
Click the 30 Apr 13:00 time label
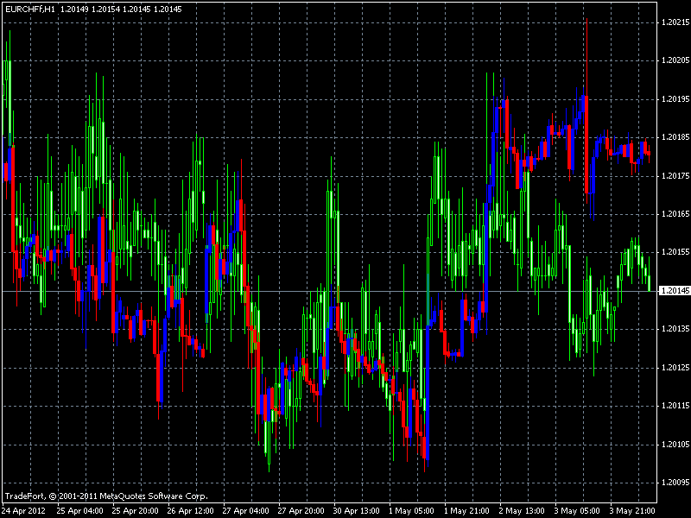(x=356, y=511)
